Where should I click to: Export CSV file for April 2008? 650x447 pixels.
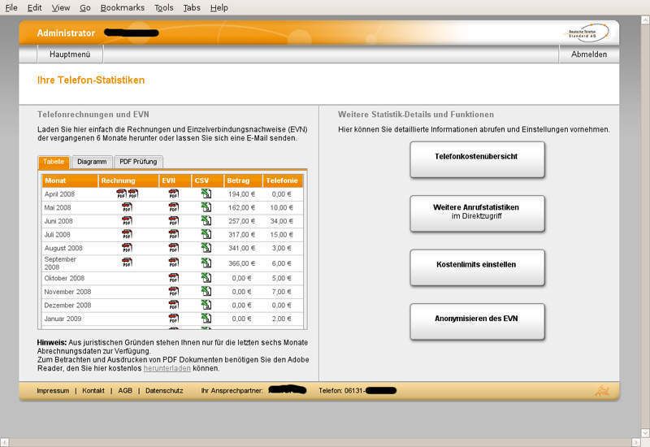coord(206,193)
